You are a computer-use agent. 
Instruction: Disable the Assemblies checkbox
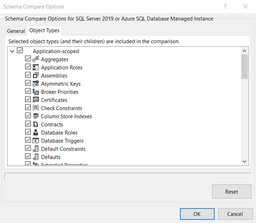(28, 75)
